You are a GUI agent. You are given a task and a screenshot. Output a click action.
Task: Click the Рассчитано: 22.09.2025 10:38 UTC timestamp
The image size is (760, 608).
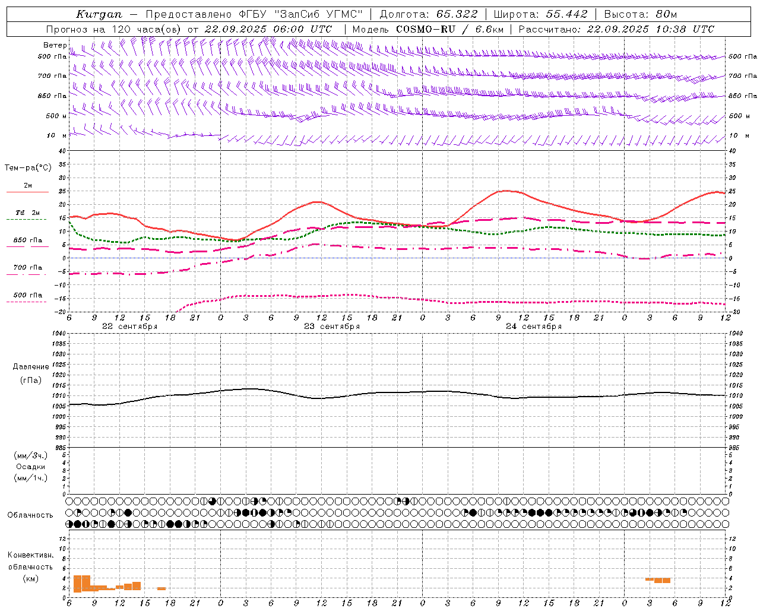click(x=616, y=29)
